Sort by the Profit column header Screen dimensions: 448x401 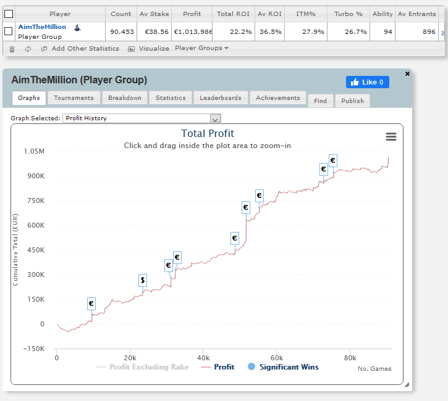tap(192, 14)
